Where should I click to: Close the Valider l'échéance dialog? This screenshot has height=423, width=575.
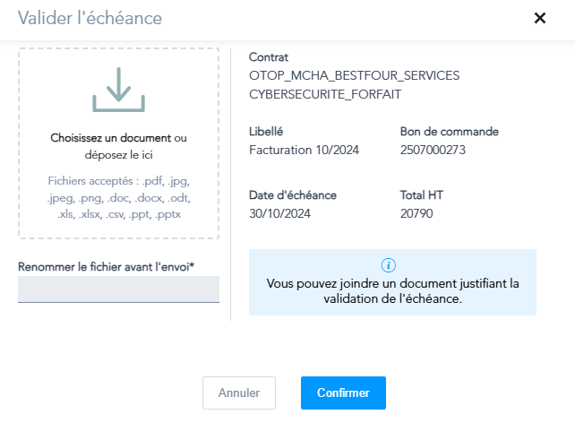tap(540, 18)
